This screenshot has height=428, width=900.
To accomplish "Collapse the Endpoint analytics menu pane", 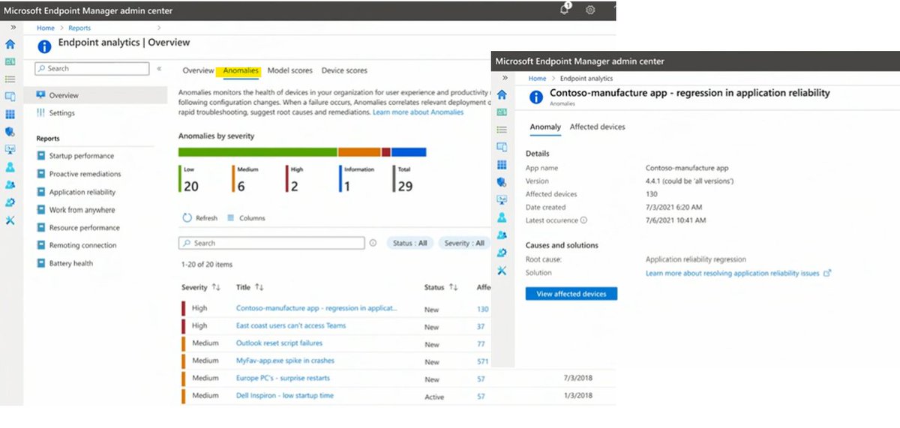I will point(159,68).
